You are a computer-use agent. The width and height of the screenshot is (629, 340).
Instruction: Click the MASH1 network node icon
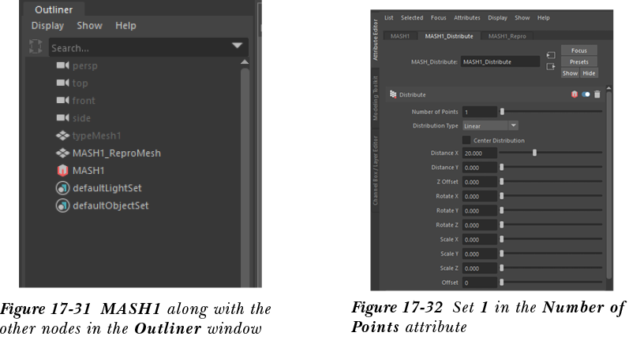pos(62,171)
